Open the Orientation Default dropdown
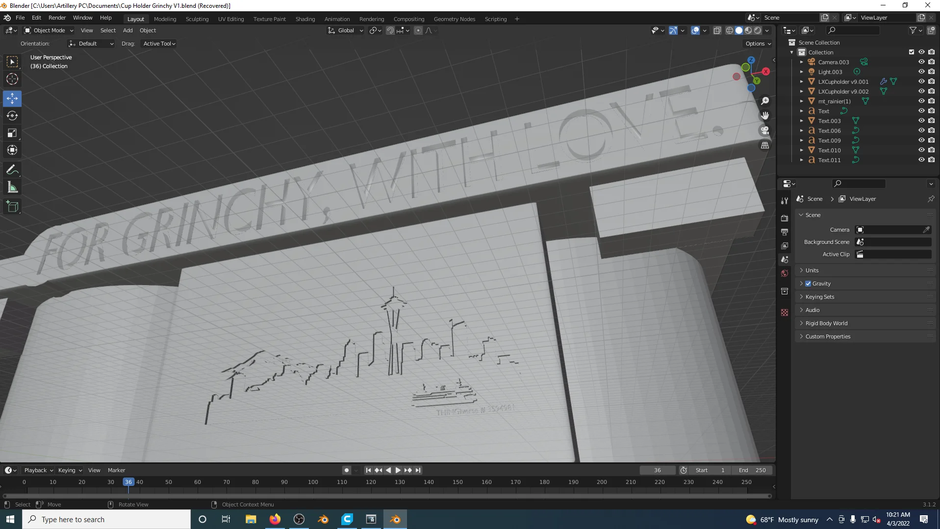940x529 pixels. coord(91,44)
